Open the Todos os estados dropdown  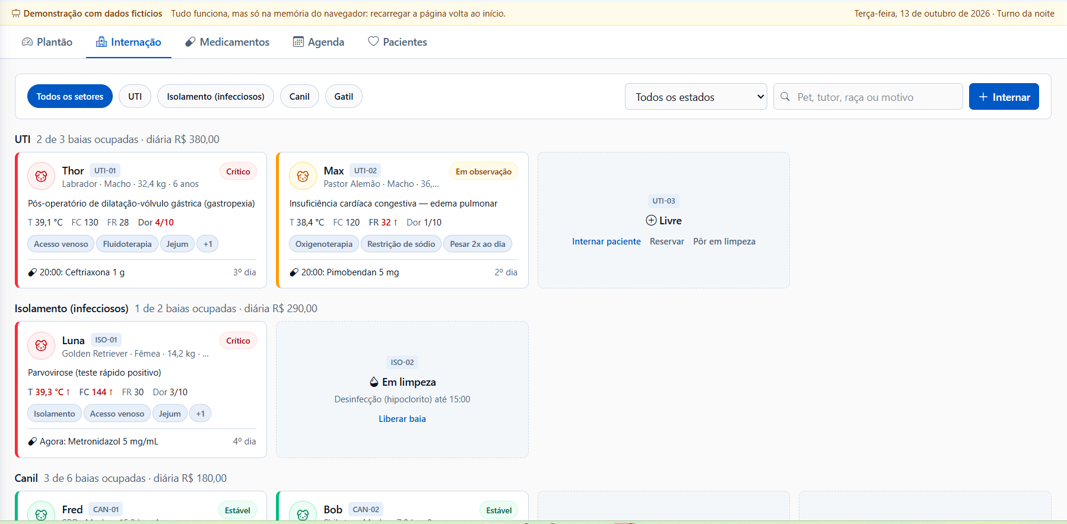[696, 97]
